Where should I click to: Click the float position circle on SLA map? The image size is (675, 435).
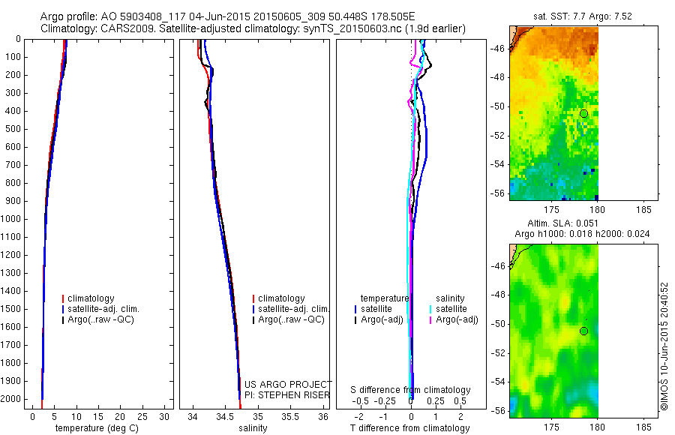583,331
